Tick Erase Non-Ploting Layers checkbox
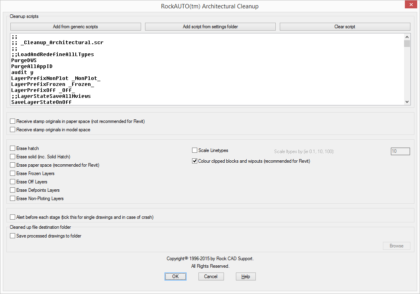The height and width of the screenshot is (294, 420). [13, 199]
